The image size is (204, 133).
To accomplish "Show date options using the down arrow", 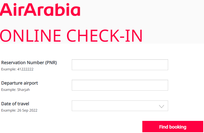I will point(162,106).
